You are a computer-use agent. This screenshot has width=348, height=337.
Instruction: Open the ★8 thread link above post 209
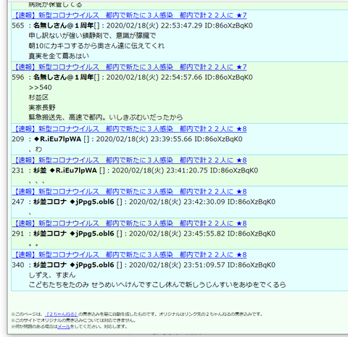[x=129, y=129]
